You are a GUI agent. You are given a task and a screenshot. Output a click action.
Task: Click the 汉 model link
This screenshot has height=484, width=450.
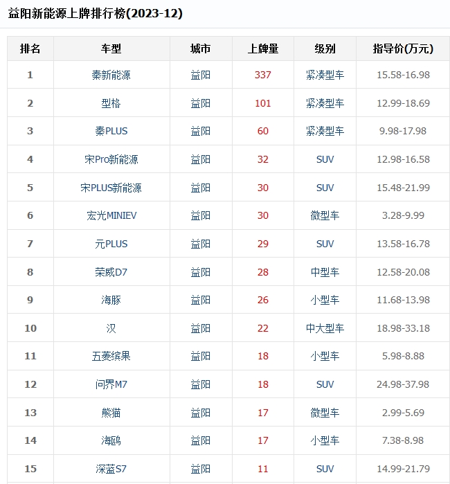coord(111,328)
